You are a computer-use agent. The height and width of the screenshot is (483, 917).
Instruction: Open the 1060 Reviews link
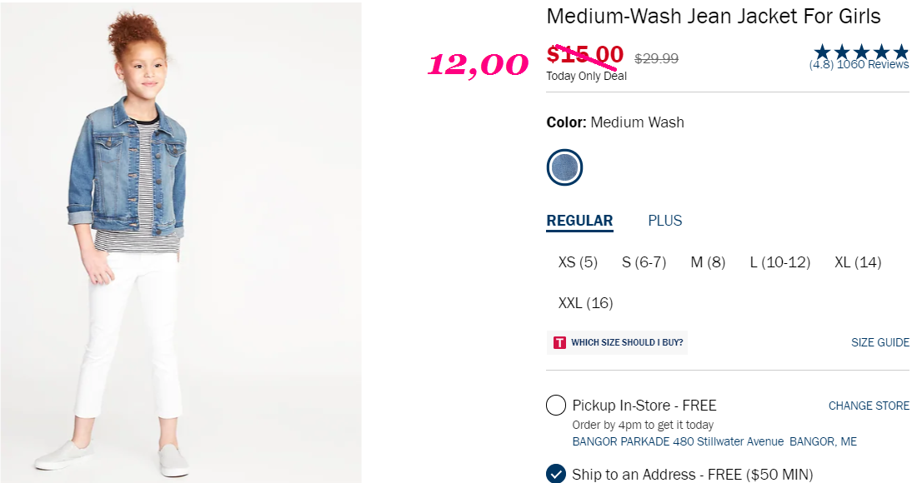coord(873,65)
